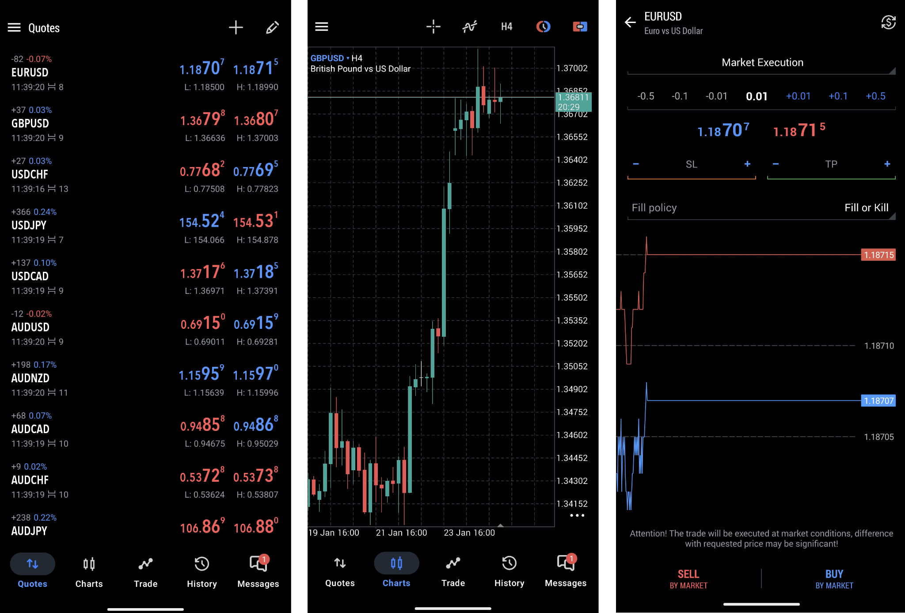This screenshot has height=613, width=905.
Task: Open the indicators icon on chart toolbar
Action: tap(470, 27)
